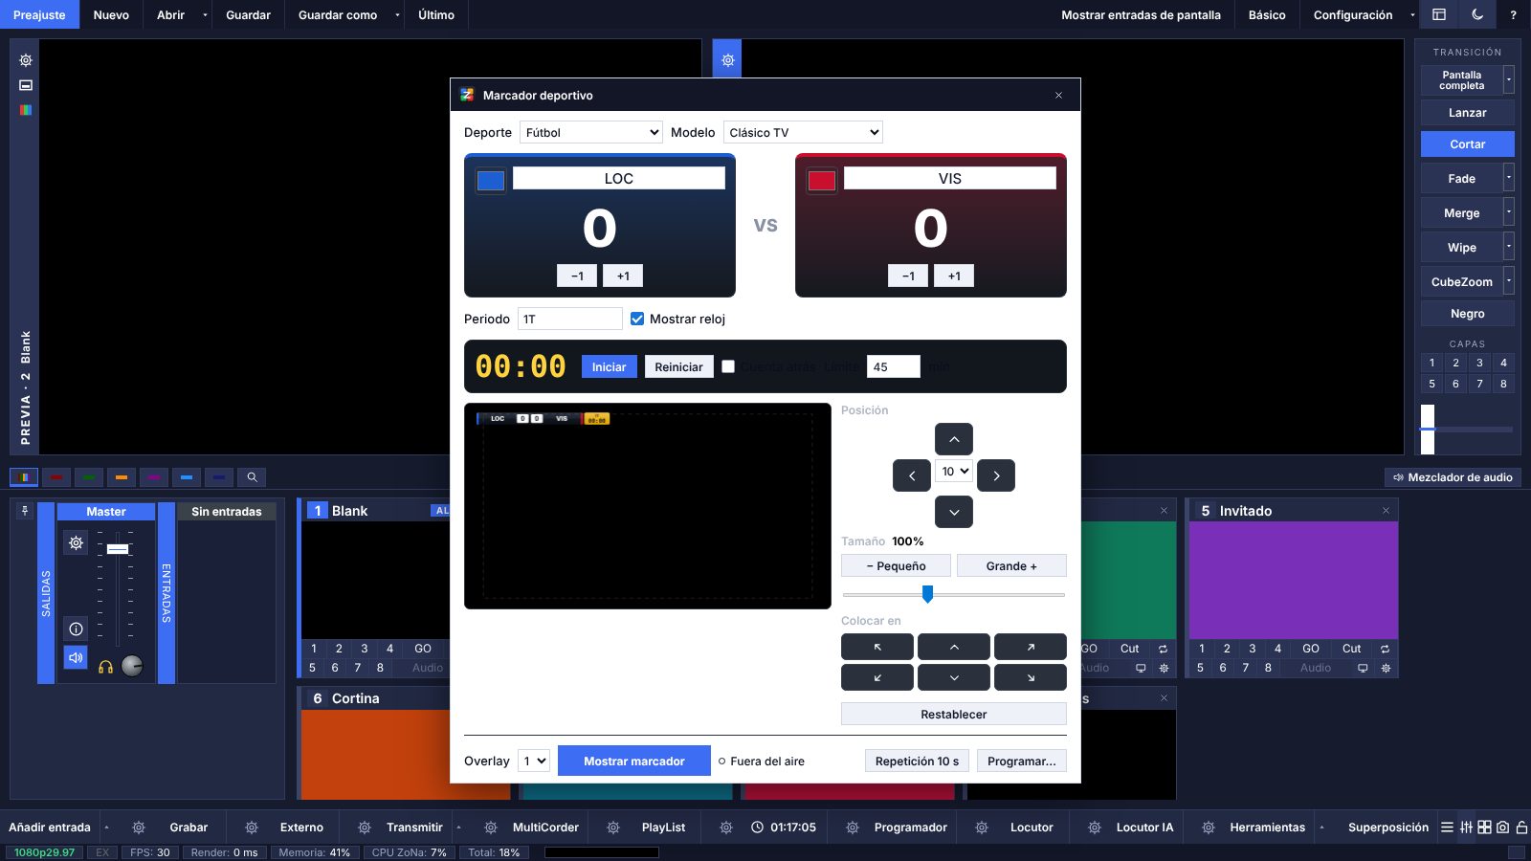Open Master output settings gear
1531x861 pixels.
[x=76, y=543]
